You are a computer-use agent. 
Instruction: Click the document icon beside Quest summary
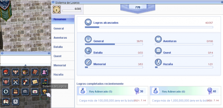(158, 50)
